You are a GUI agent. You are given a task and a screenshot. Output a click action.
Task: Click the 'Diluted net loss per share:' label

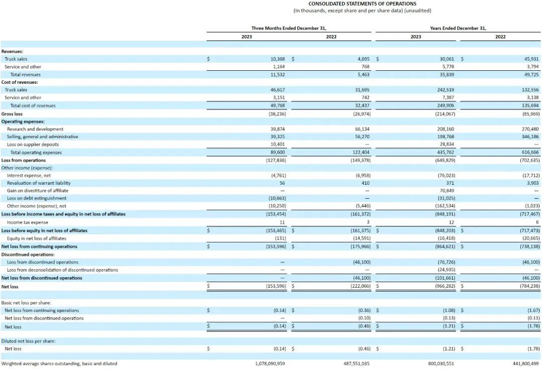point(28,341)
